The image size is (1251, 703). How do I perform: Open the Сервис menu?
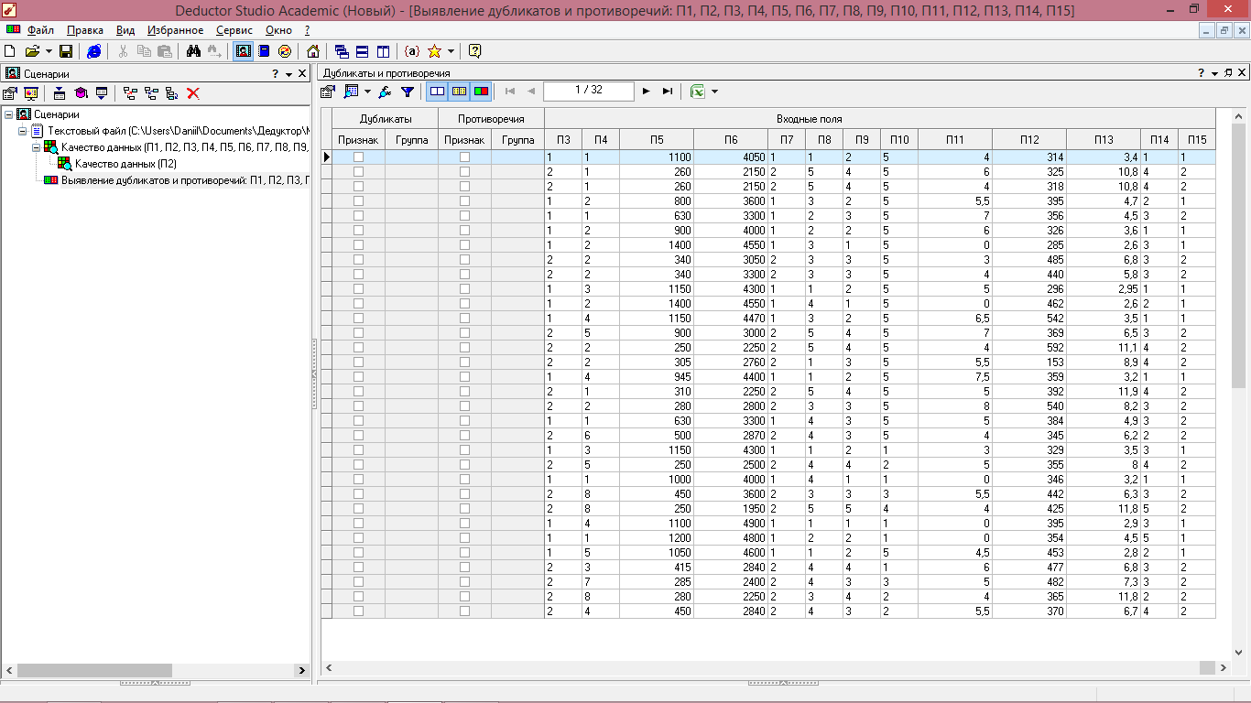tap(234, 30)
